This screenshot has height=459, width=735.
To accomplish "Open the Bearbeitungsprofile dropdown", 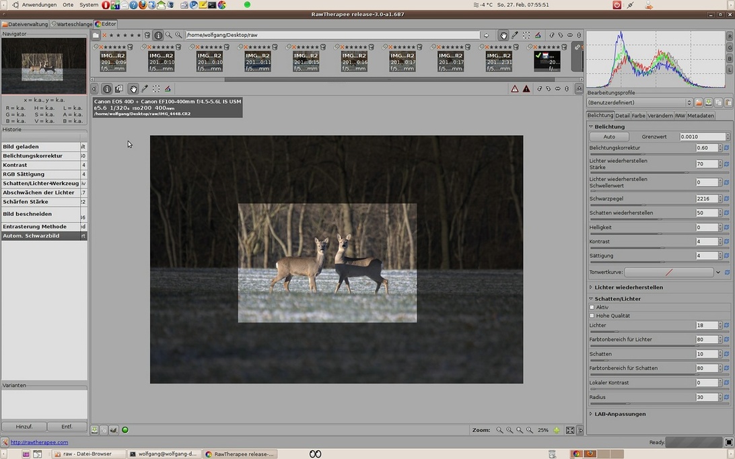I will pos(639,102).
